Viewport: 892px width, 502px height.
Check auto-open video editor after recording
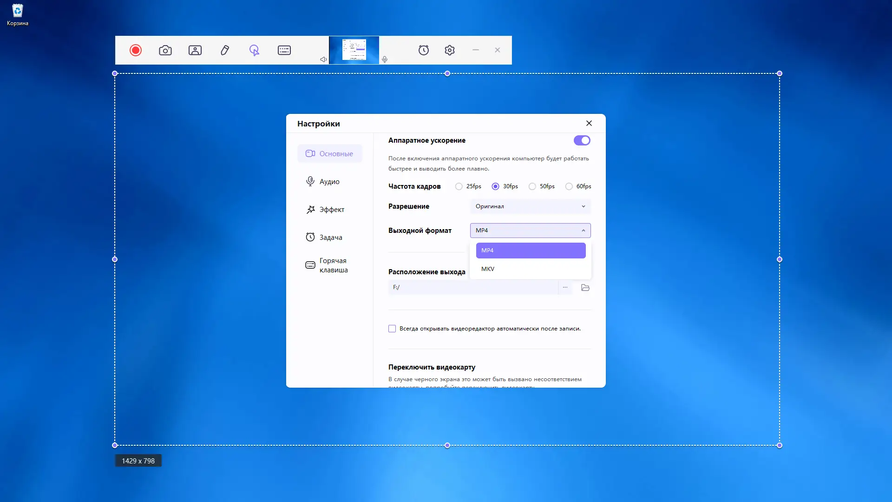(392, 329)
